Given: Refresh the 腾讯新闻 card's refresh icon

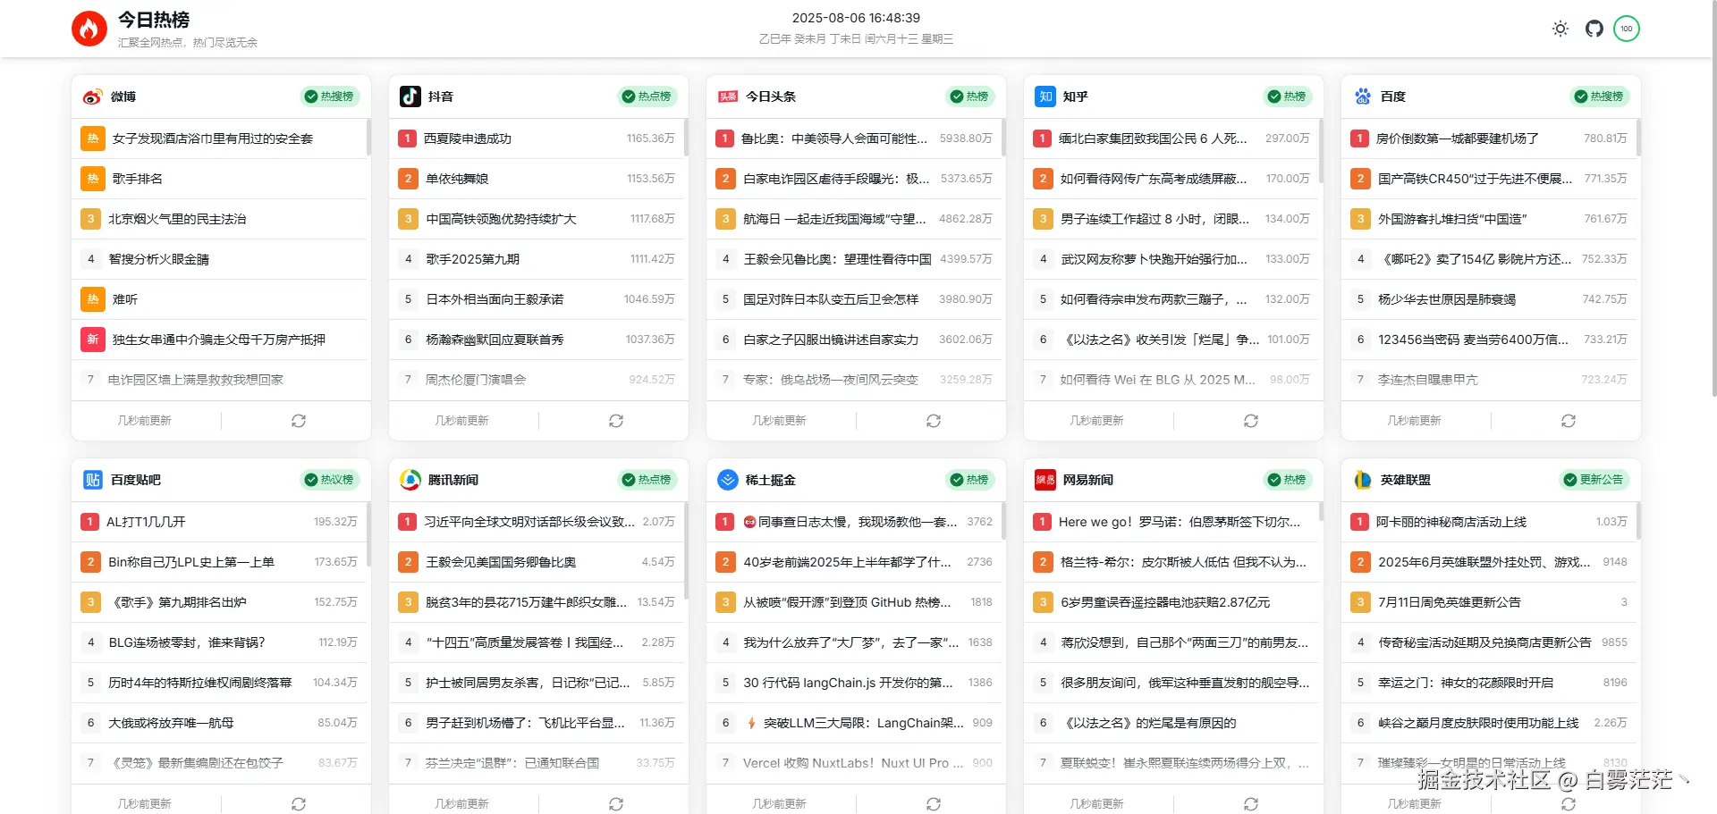Looking at the screenshot, I should click(x=616, y=803).
